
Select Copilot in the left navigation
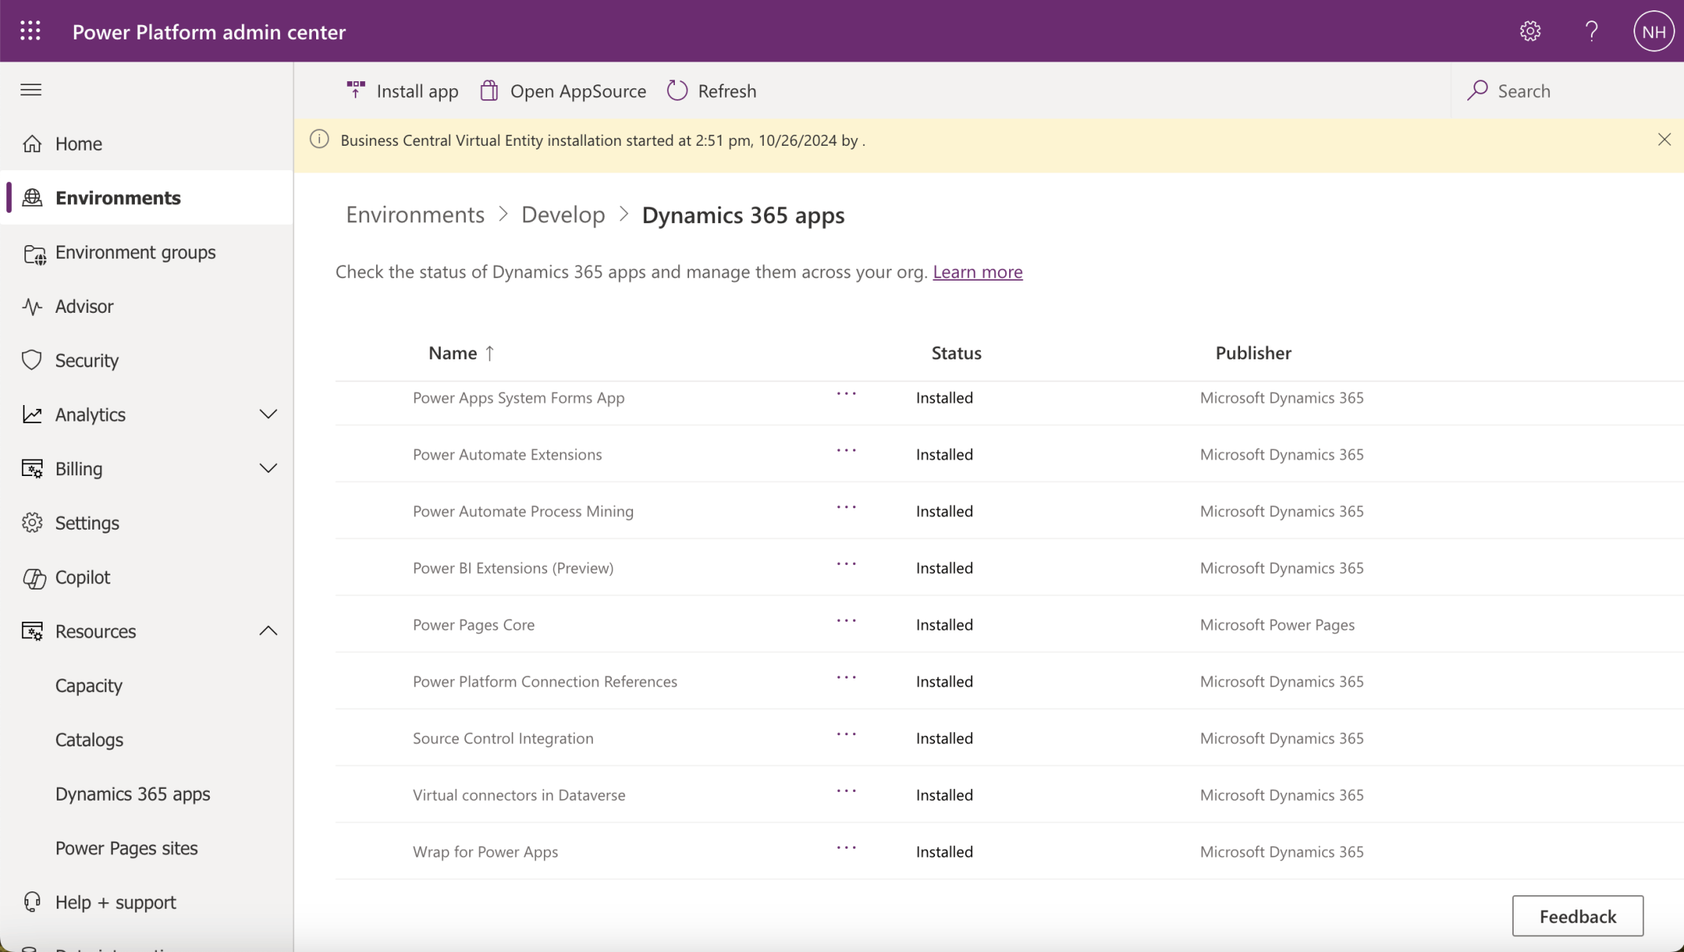pyautogui.click(x=83, y=578)
